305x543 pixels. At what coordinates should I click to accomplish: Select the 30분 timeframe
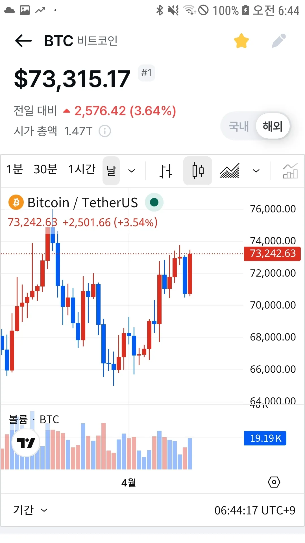pos(45,170)
